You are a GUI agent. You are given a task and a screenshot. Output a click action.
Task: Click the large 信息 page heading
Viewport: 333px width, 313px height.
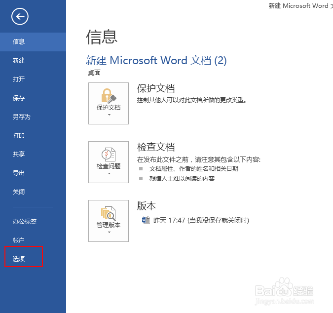pyautogui.click(x=102, y=37)
